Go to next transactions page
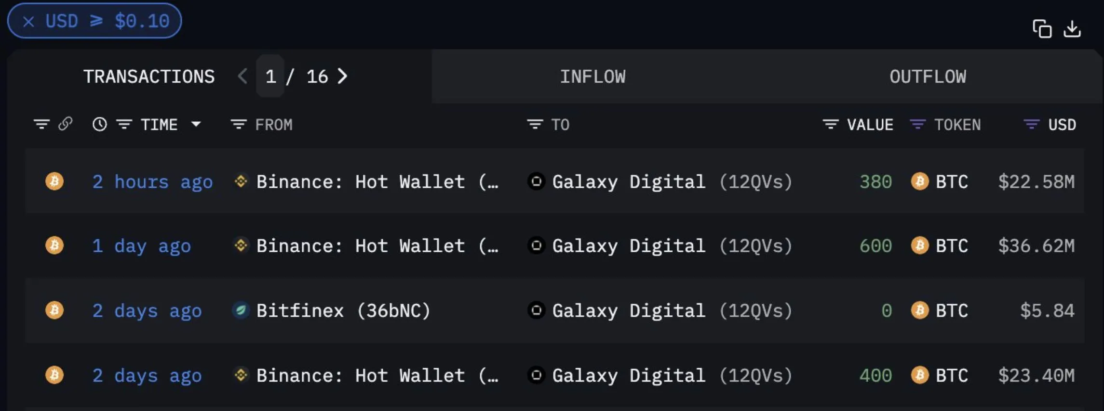Viewport: 1104px width, 411px height. pyautogui.click(x=342, y=76)
